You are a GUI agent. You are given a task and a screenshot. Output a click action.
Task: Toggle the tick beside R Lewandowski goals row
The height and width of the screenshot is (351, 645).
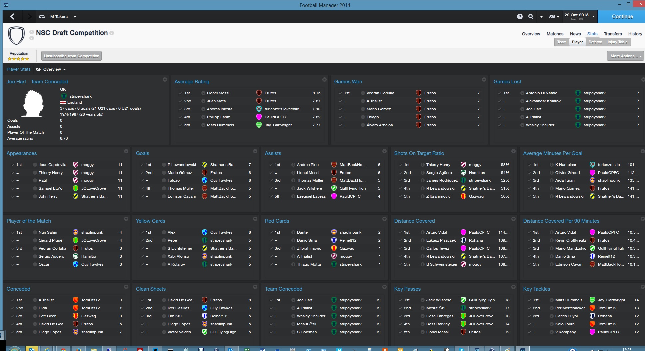pyautogui.click(x=142, y=165)
